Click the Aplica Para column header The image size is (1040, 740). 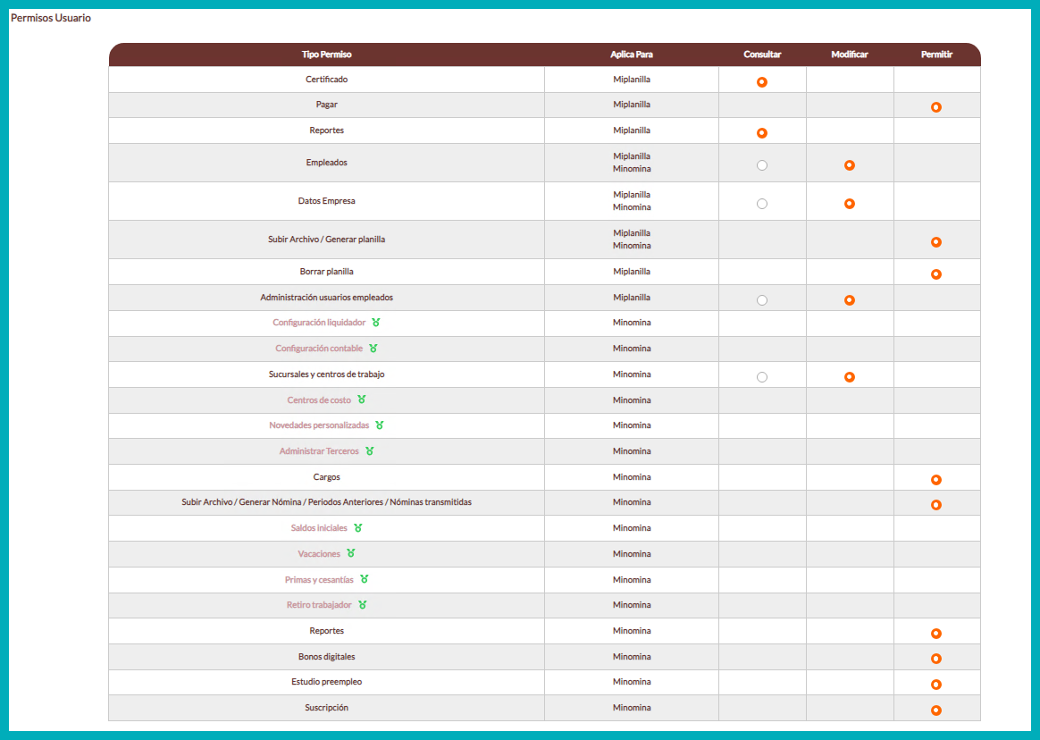pyautogui.click(x=631, y=55)
